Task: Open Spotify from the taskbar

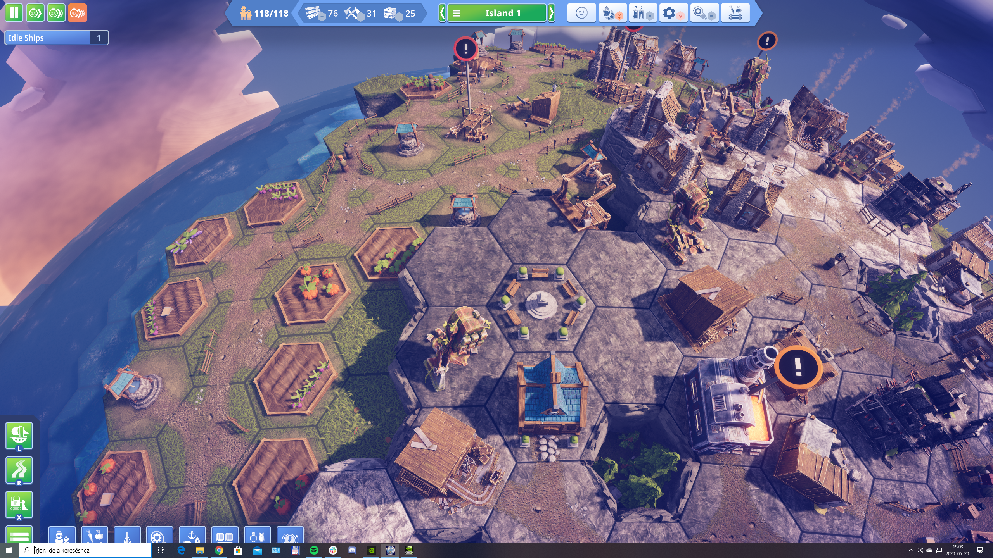Action: coord(314,550)
